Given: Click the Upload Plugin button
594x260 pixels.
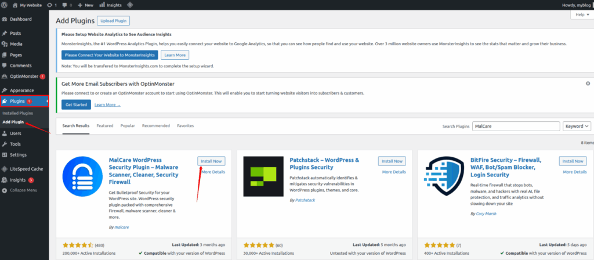Looking at the screenshot, I should point(113,20).
